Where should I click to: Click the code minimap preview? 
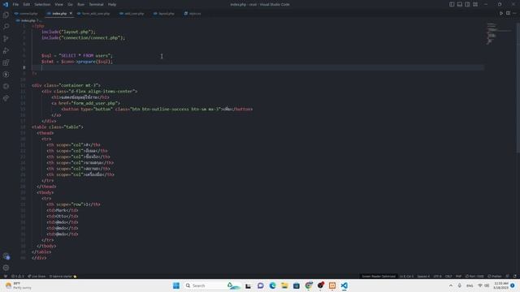pos(499,33)
